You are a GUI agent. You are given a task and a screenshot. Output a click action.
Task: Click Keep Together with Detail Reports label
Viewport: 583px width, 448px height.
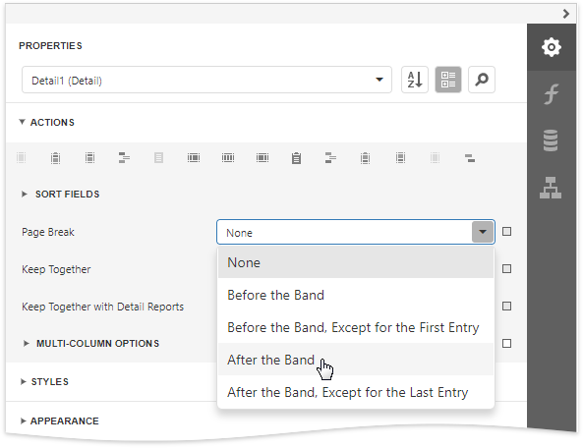click(102, 307)
